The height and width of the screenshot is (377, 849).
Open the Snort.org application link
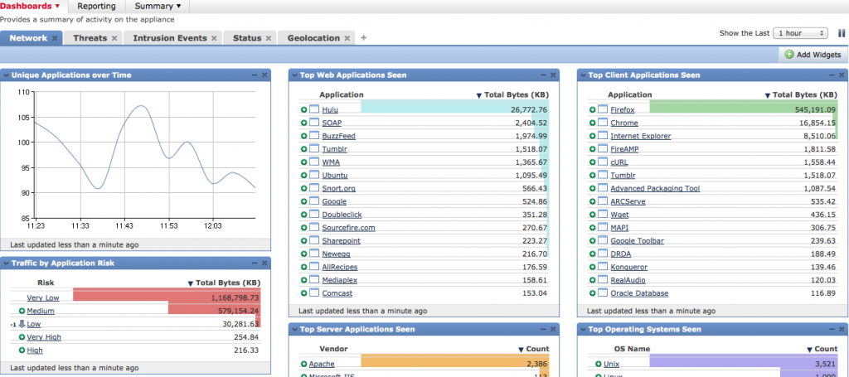point(338,188)
